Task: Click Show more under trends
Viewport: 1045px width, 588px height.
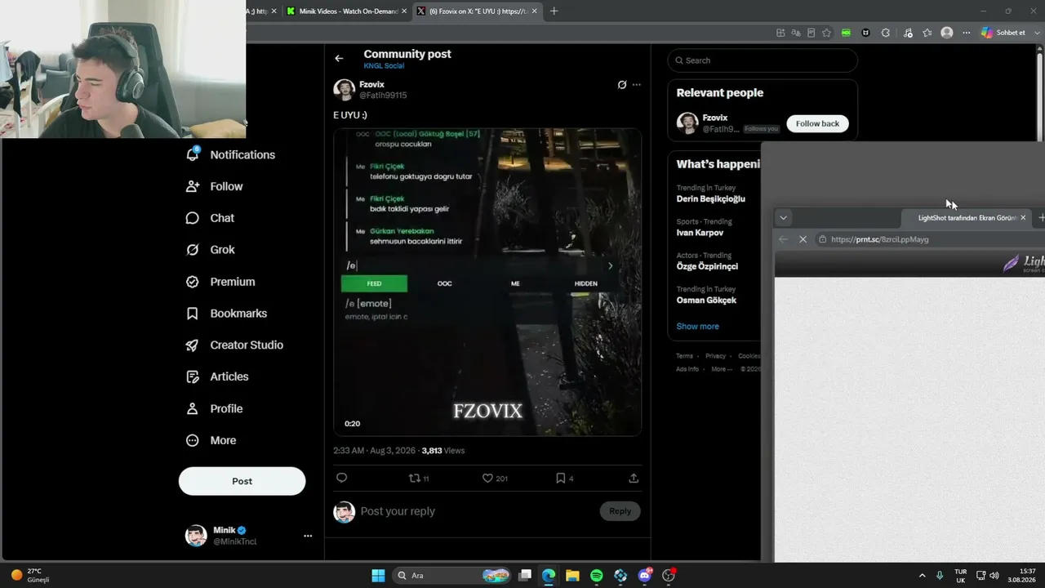Action: 697,326
